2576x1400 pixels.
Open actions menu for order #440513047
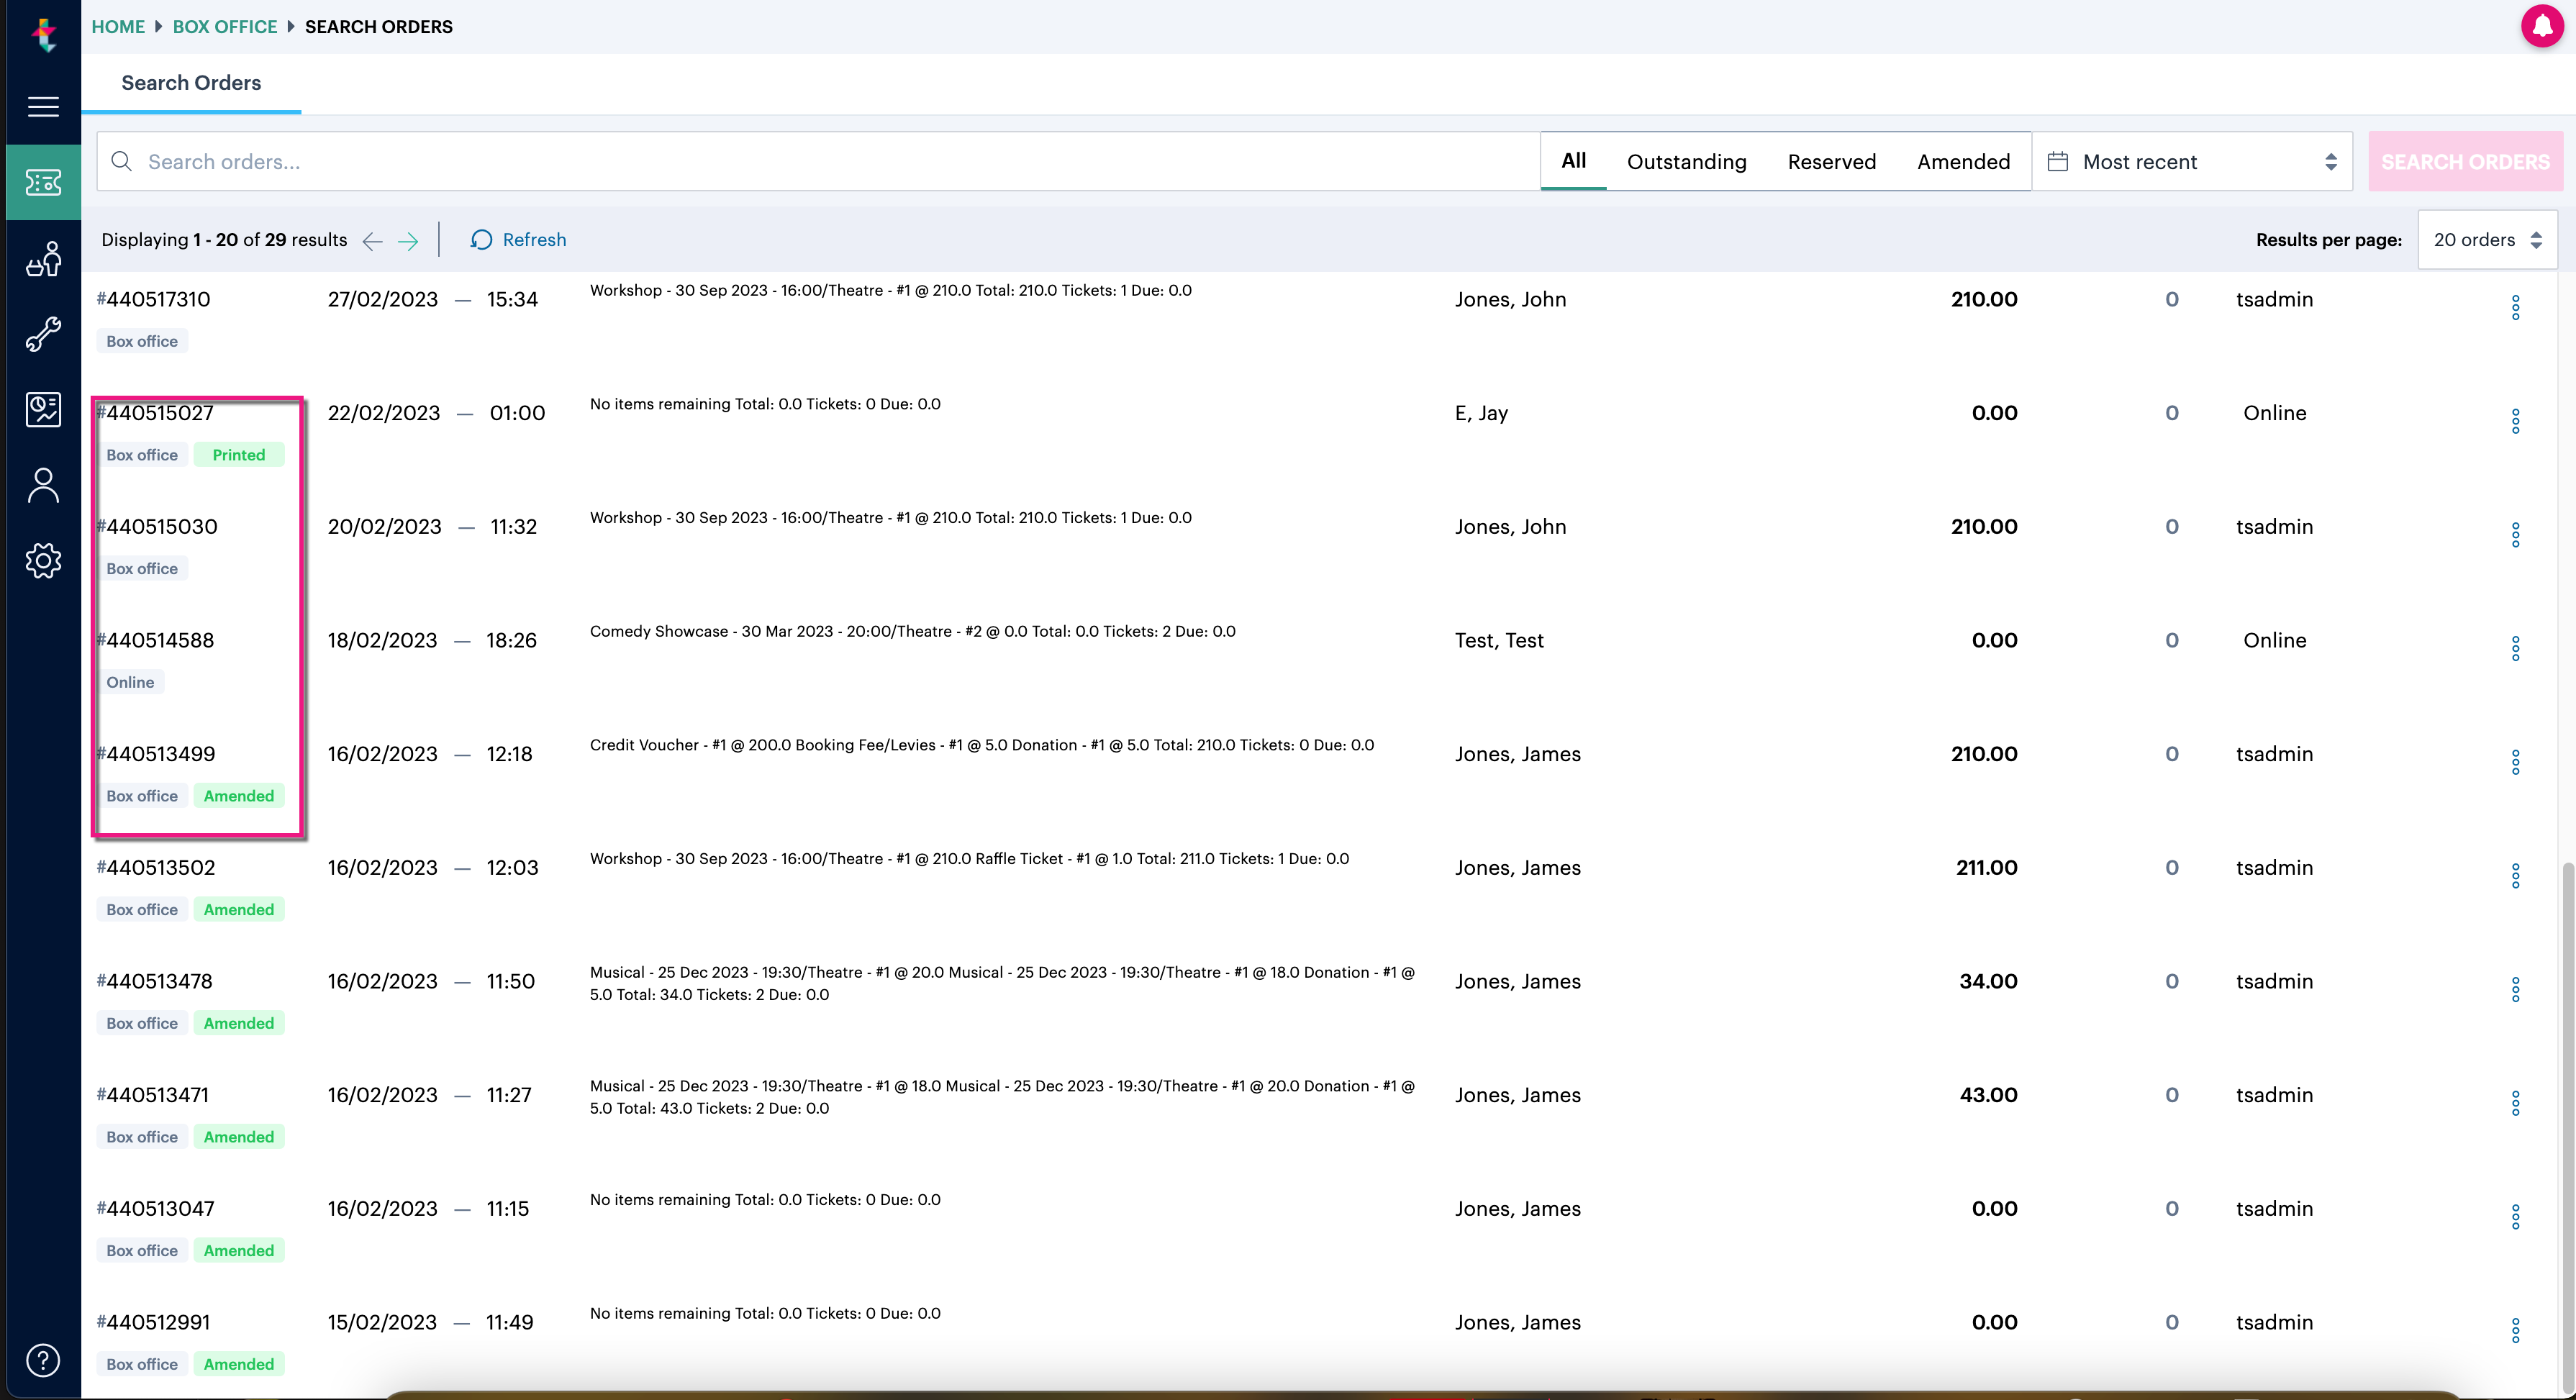point(2515,1217)
